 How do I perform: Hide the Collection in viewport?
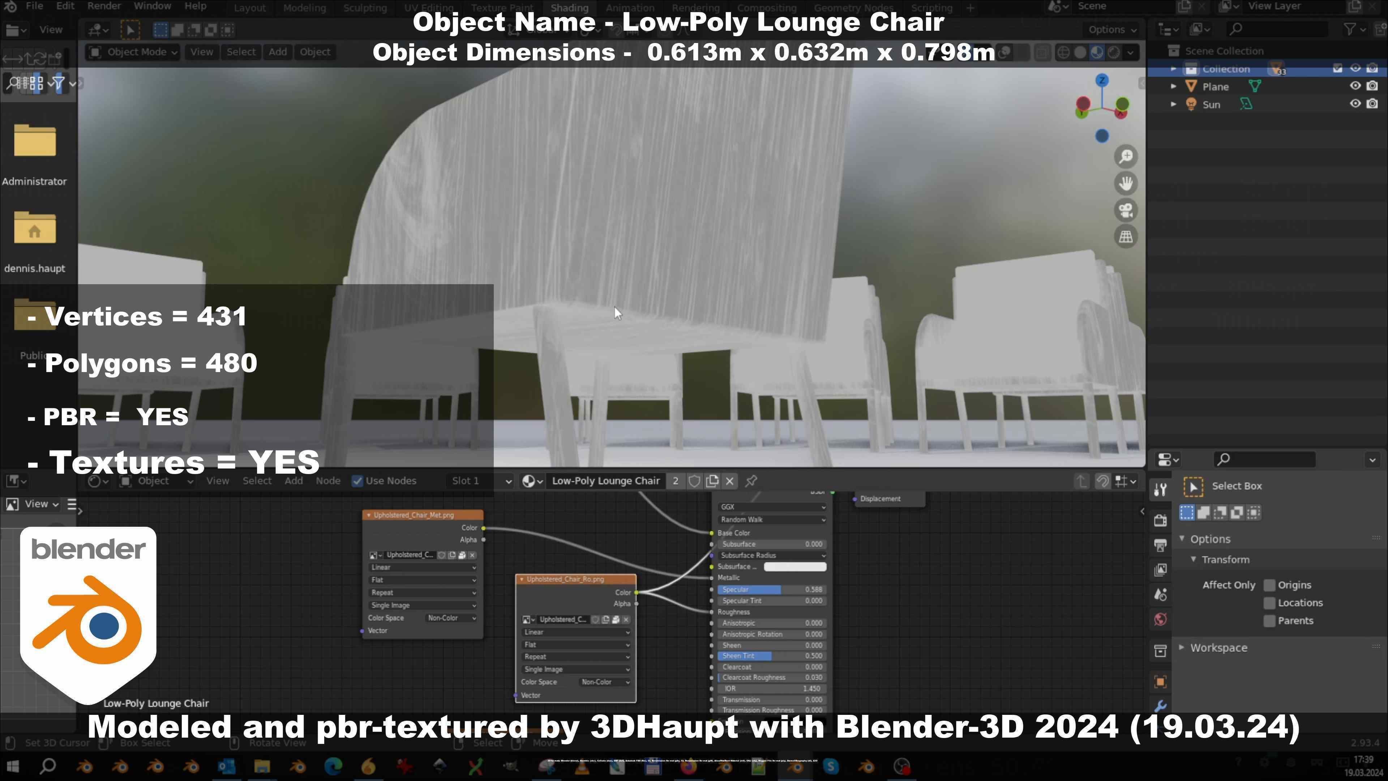pyautogui.click(x=1355, y=68)
